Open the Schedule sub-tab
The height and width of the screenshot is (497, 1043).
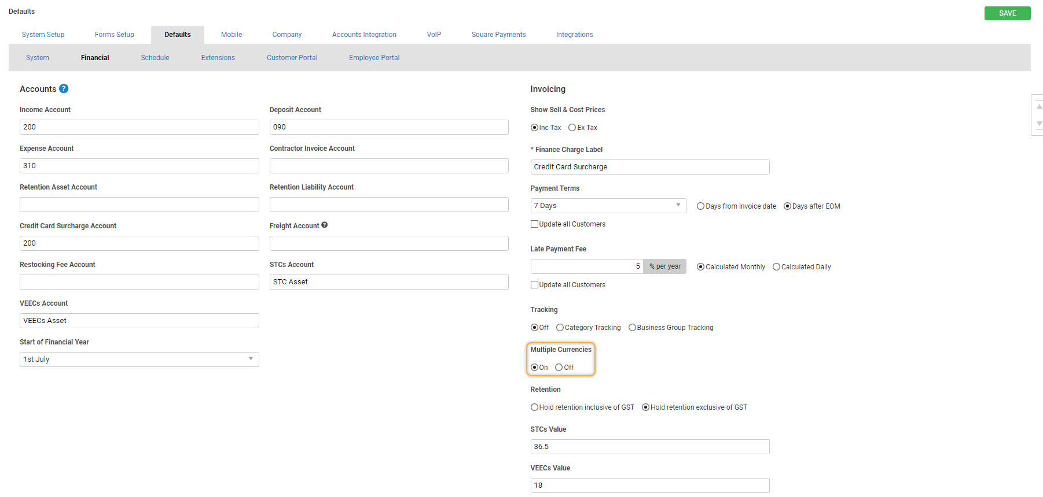tap(155, 58)
